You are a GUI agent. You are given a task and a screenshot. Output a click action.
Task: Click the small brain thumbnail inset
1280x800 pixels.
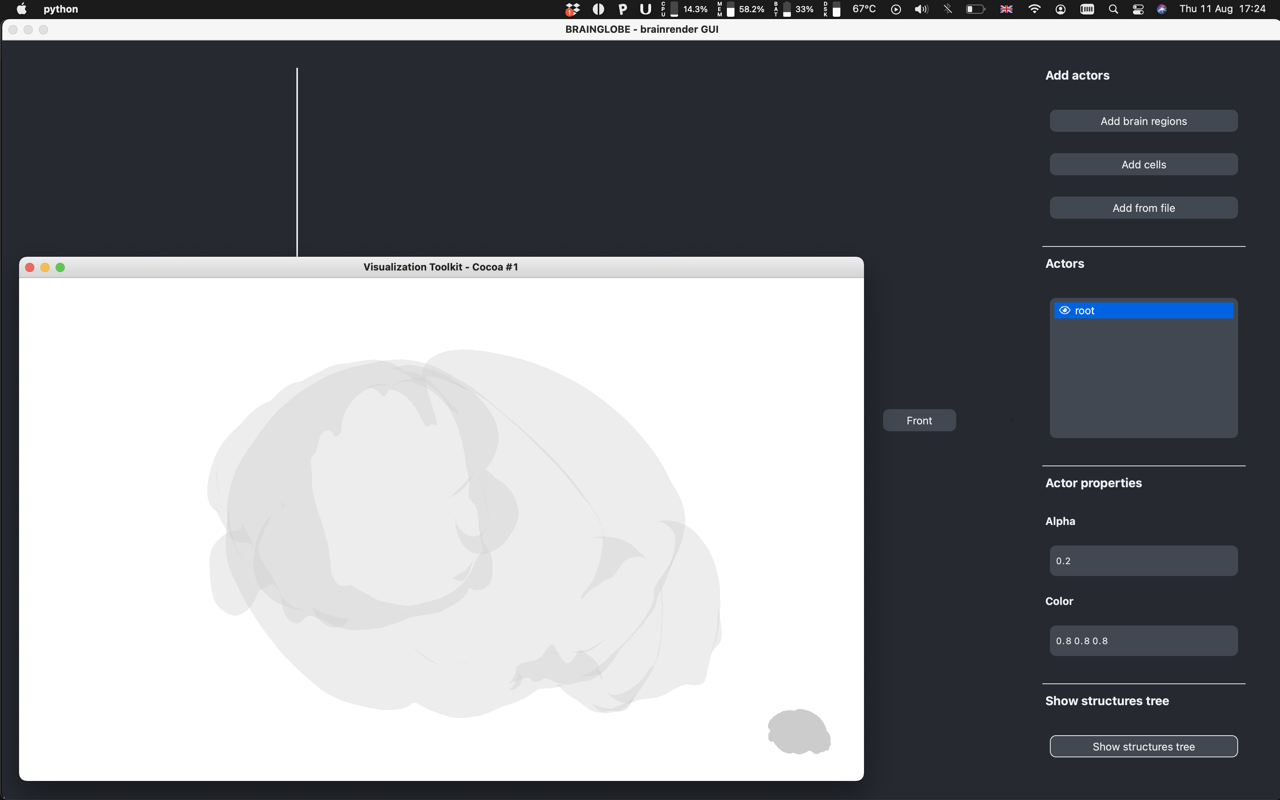click(799, 732)
